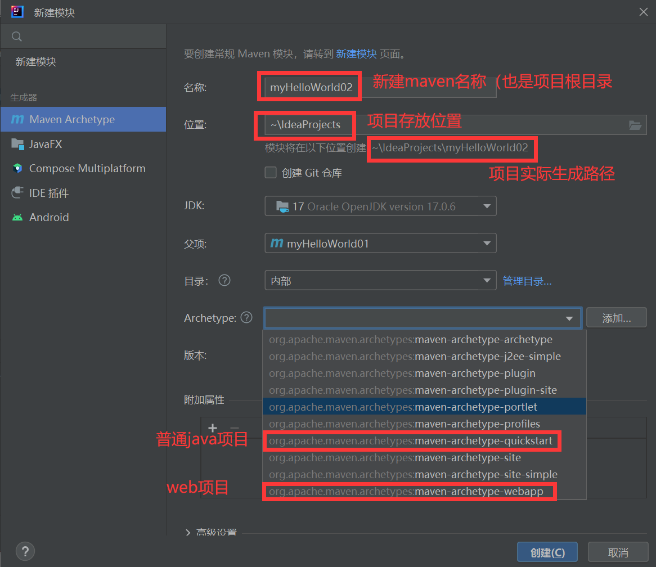The width and height of the screenshot is (656, 567).
Task: Choose maven-archetype-webapp option
Action: [424, 491]
